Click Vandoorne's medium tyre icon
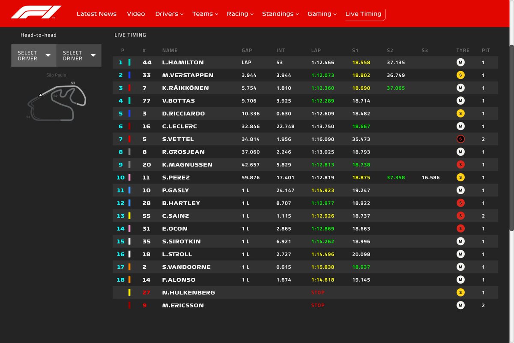This screenshot has width=514, height=343. click(x=460, y=267)
